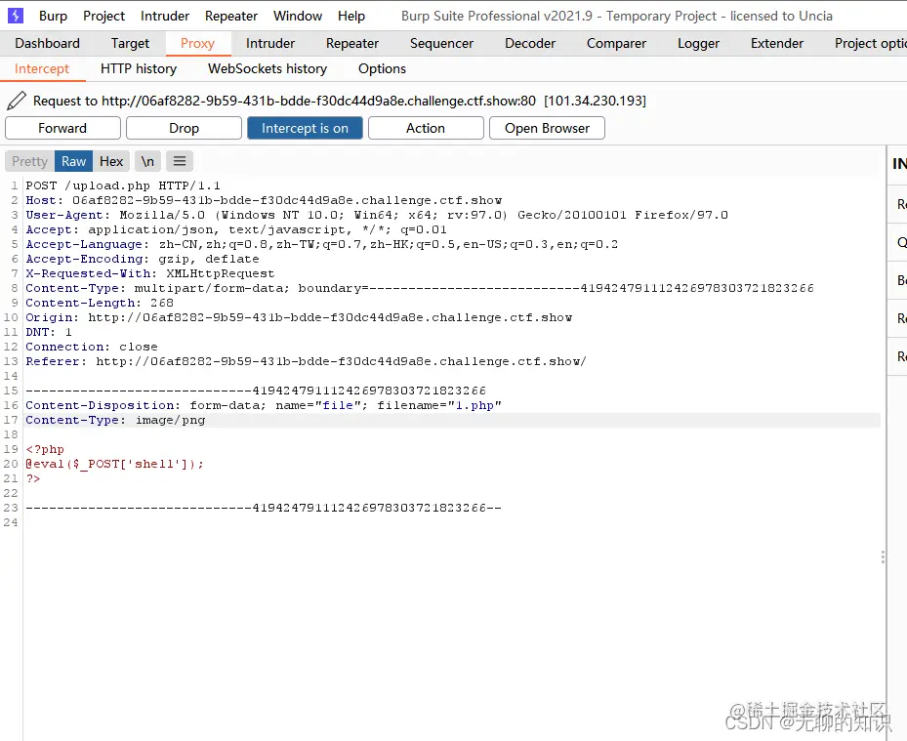
Task: Click the Drop button
Action: pos(184,128)
